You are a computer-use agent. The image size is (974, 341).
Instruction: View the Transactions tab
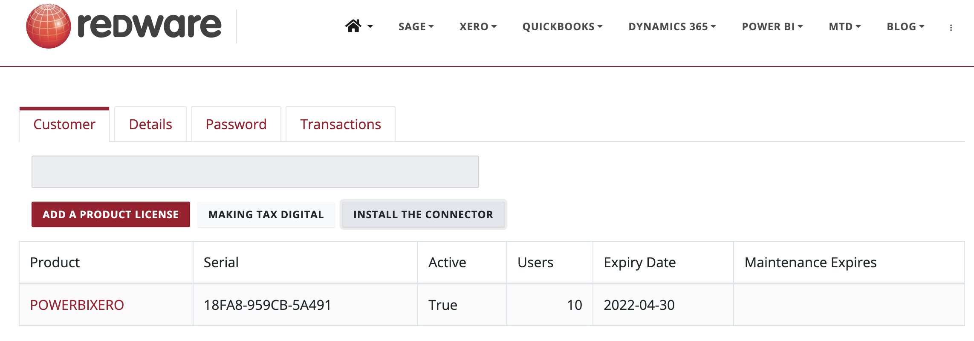click(341, 124)
